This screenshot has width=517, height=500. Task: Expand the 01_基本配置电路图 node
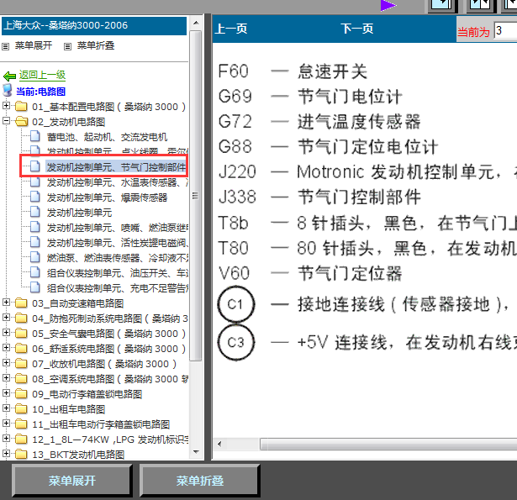click(x=6, y=106)
